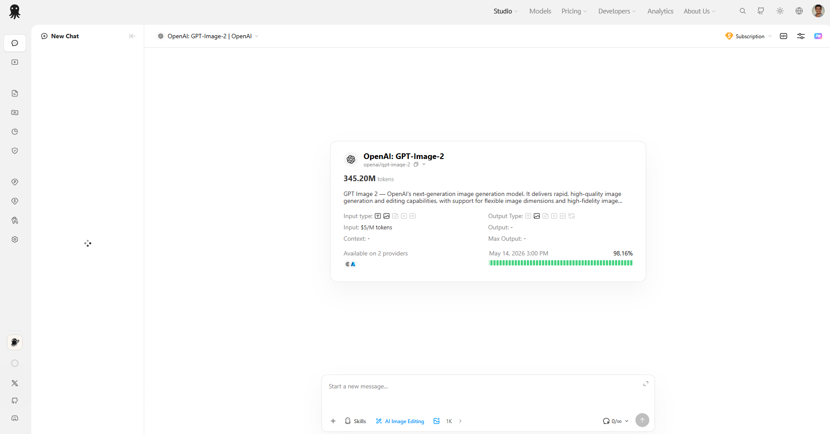Open the pie chart usage icon
The image size is (830, 434).
click(x=15, y=132)
